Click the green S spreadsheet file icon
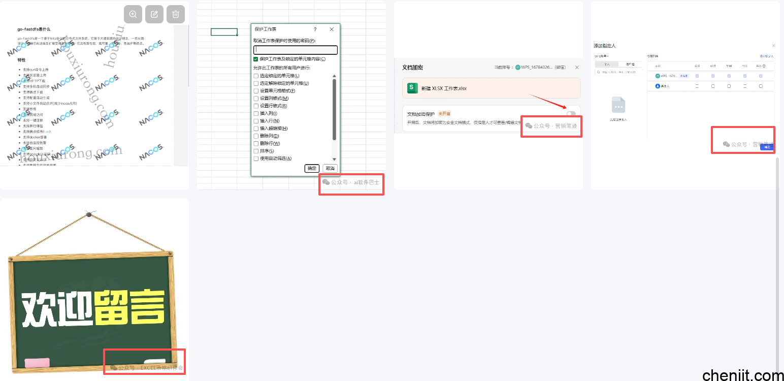The height and width of the screenshot is (381, 784). click(412, 88)
